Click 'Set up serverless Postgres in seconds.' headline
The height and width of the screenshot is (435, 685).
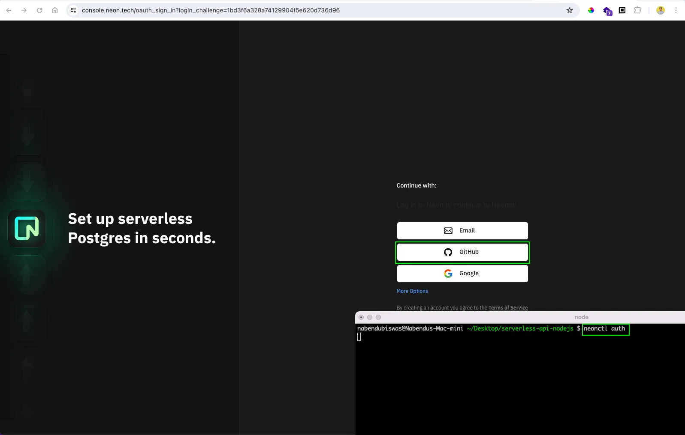point(142,228)
